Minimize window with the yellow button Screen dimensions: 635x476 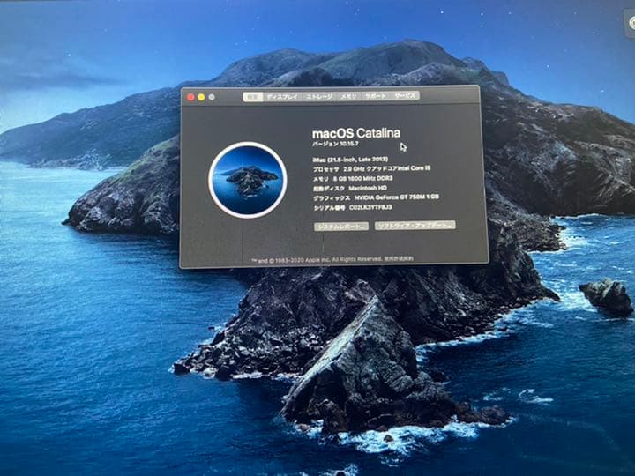click(x=201, y=97)
